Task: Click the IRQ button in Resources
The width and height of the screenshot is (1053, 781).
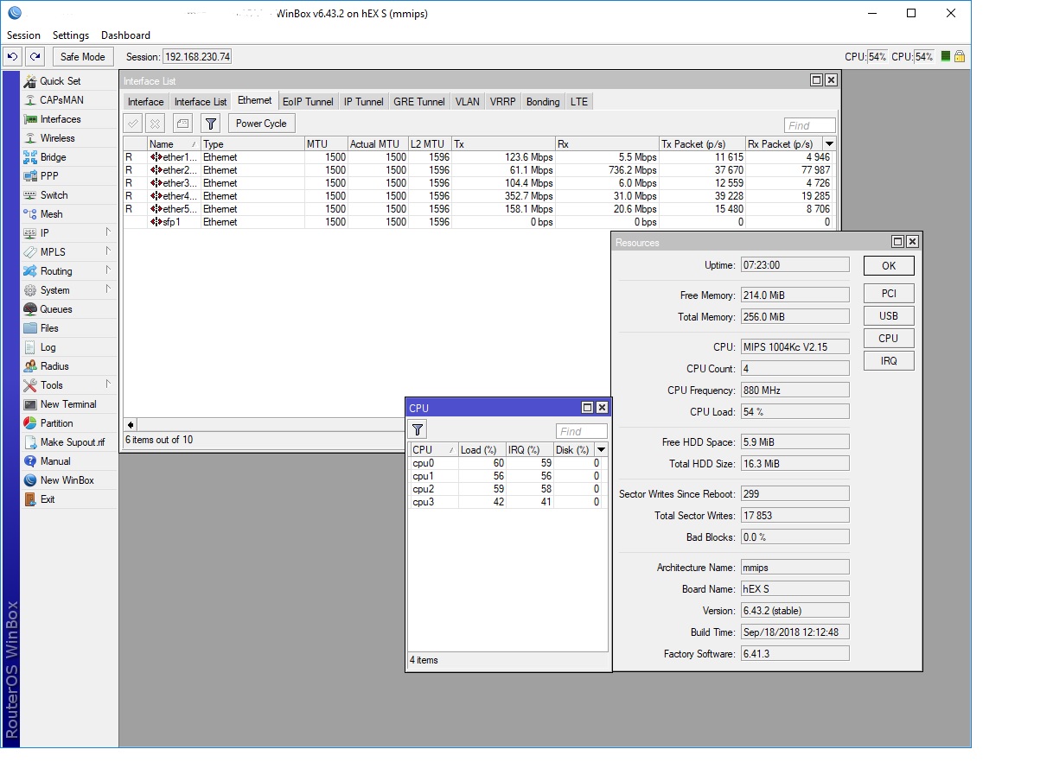Action: (x=888, y=361)
